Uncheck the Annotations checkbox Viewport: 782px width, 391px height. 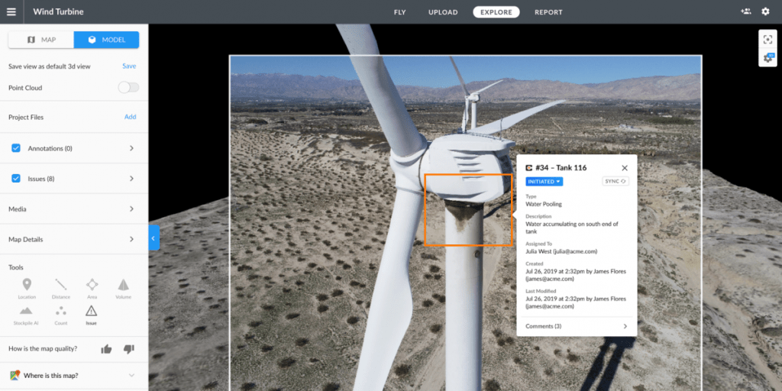pos(16,148)
